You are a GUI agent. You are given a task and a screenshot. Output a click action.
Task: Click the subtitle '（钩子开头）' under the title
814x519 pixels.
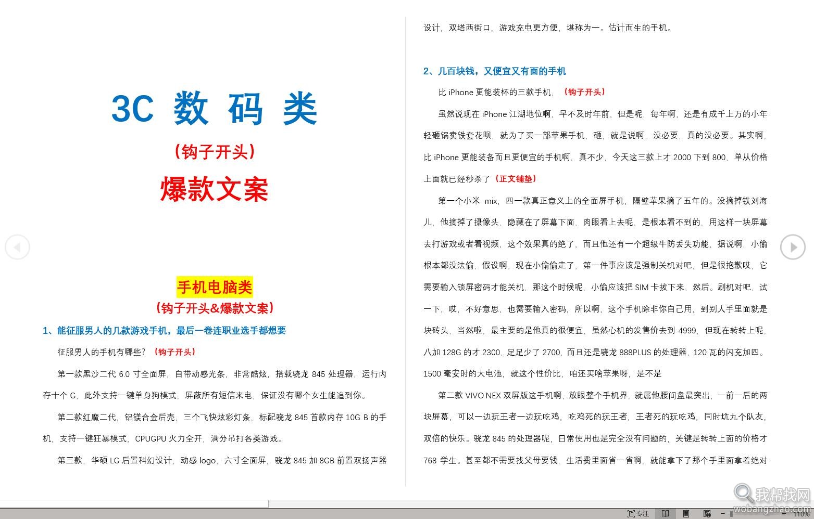[214, 151]
